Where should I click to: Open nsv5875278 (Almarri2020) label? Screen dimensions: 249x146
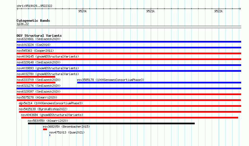(37, 97)
